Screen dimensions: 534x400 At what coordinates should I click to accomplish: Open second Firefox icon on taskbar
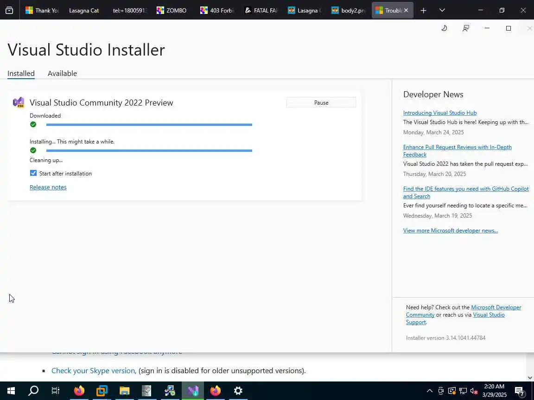click(x=216, y=391)
